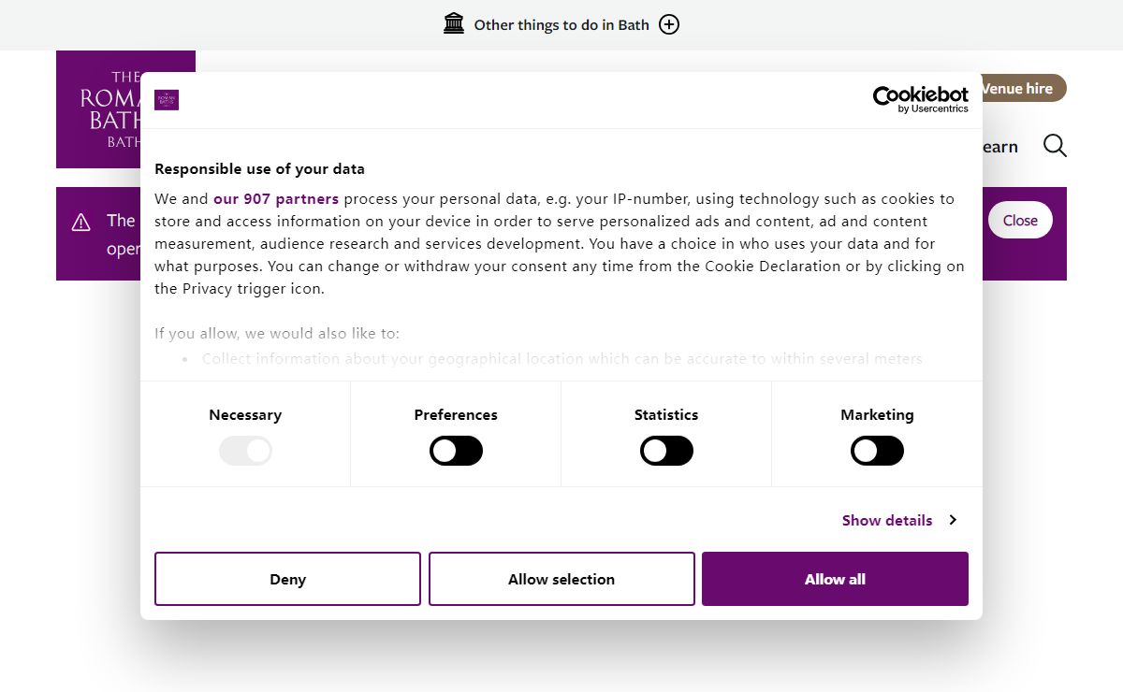Open the our 907 partners link
The height and width of the screenshot is (692, 1123).
tap(276, 199)
